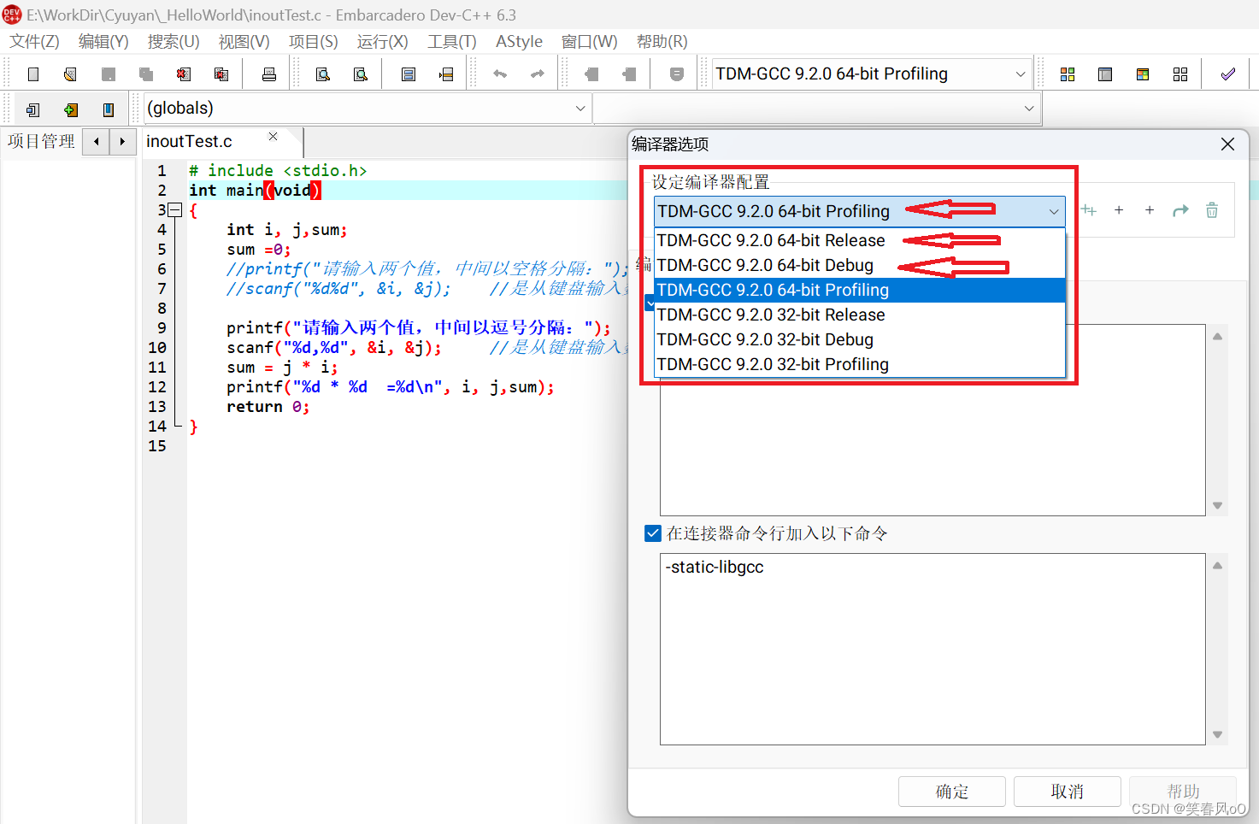Image resolution: width=1259 pixels, height=824 pixels.
Task: Open the 项目(S) menu
Action: click(313, 41)
